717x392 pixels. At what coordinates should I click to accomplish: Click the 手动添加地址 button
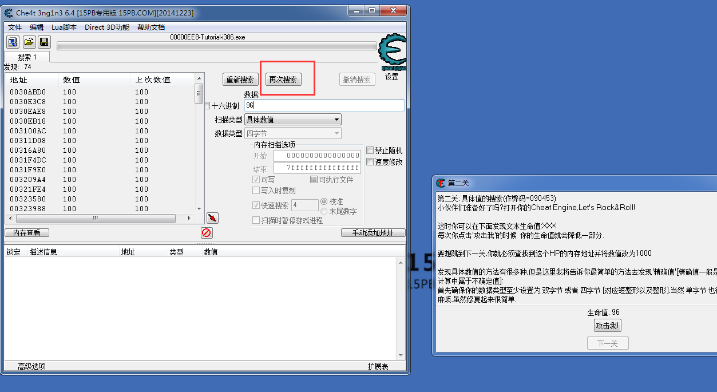coord(373,233)
